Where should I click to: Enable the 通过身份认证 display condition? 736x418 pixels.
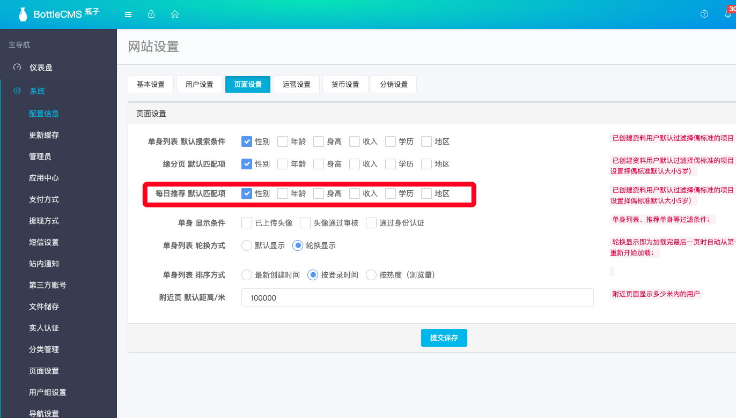point(371,223)
